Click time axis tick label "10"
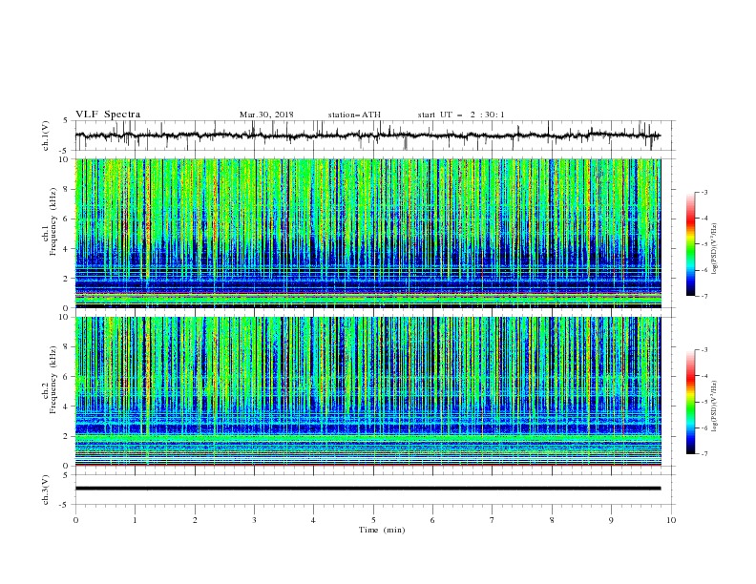 click(671, 520)
